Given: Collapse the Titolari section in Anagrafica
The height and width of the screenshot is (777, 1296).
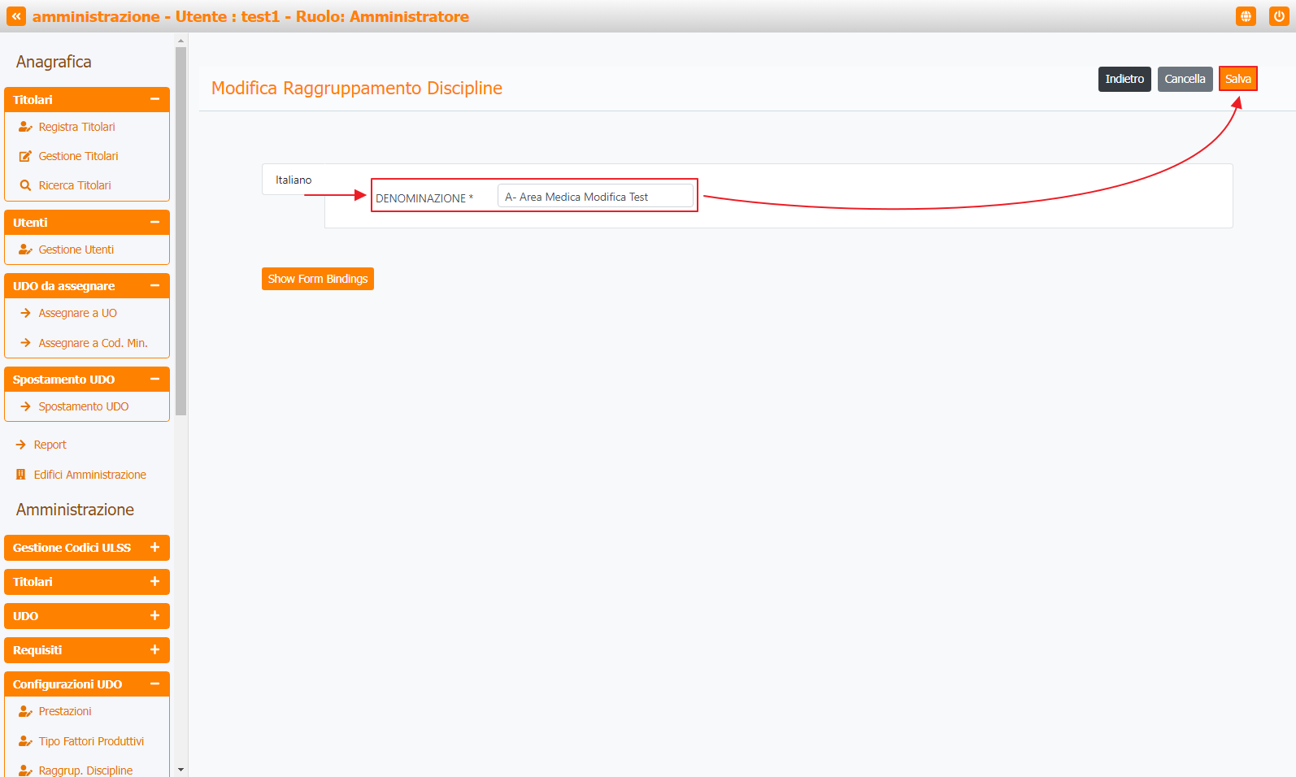Looking at the screenshot, I should pyautogui.click(x=154, y=99).
